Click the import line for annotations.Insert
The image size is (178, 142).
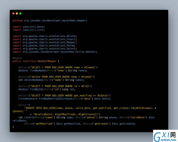[x=44, y=39]
